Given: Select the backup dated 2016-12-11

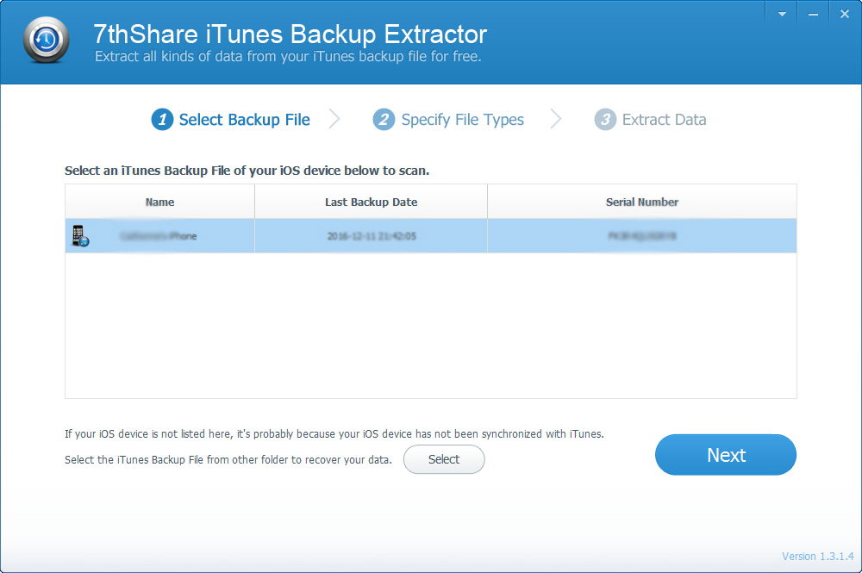Looking at the screenshot, I should tap(431, 236).
